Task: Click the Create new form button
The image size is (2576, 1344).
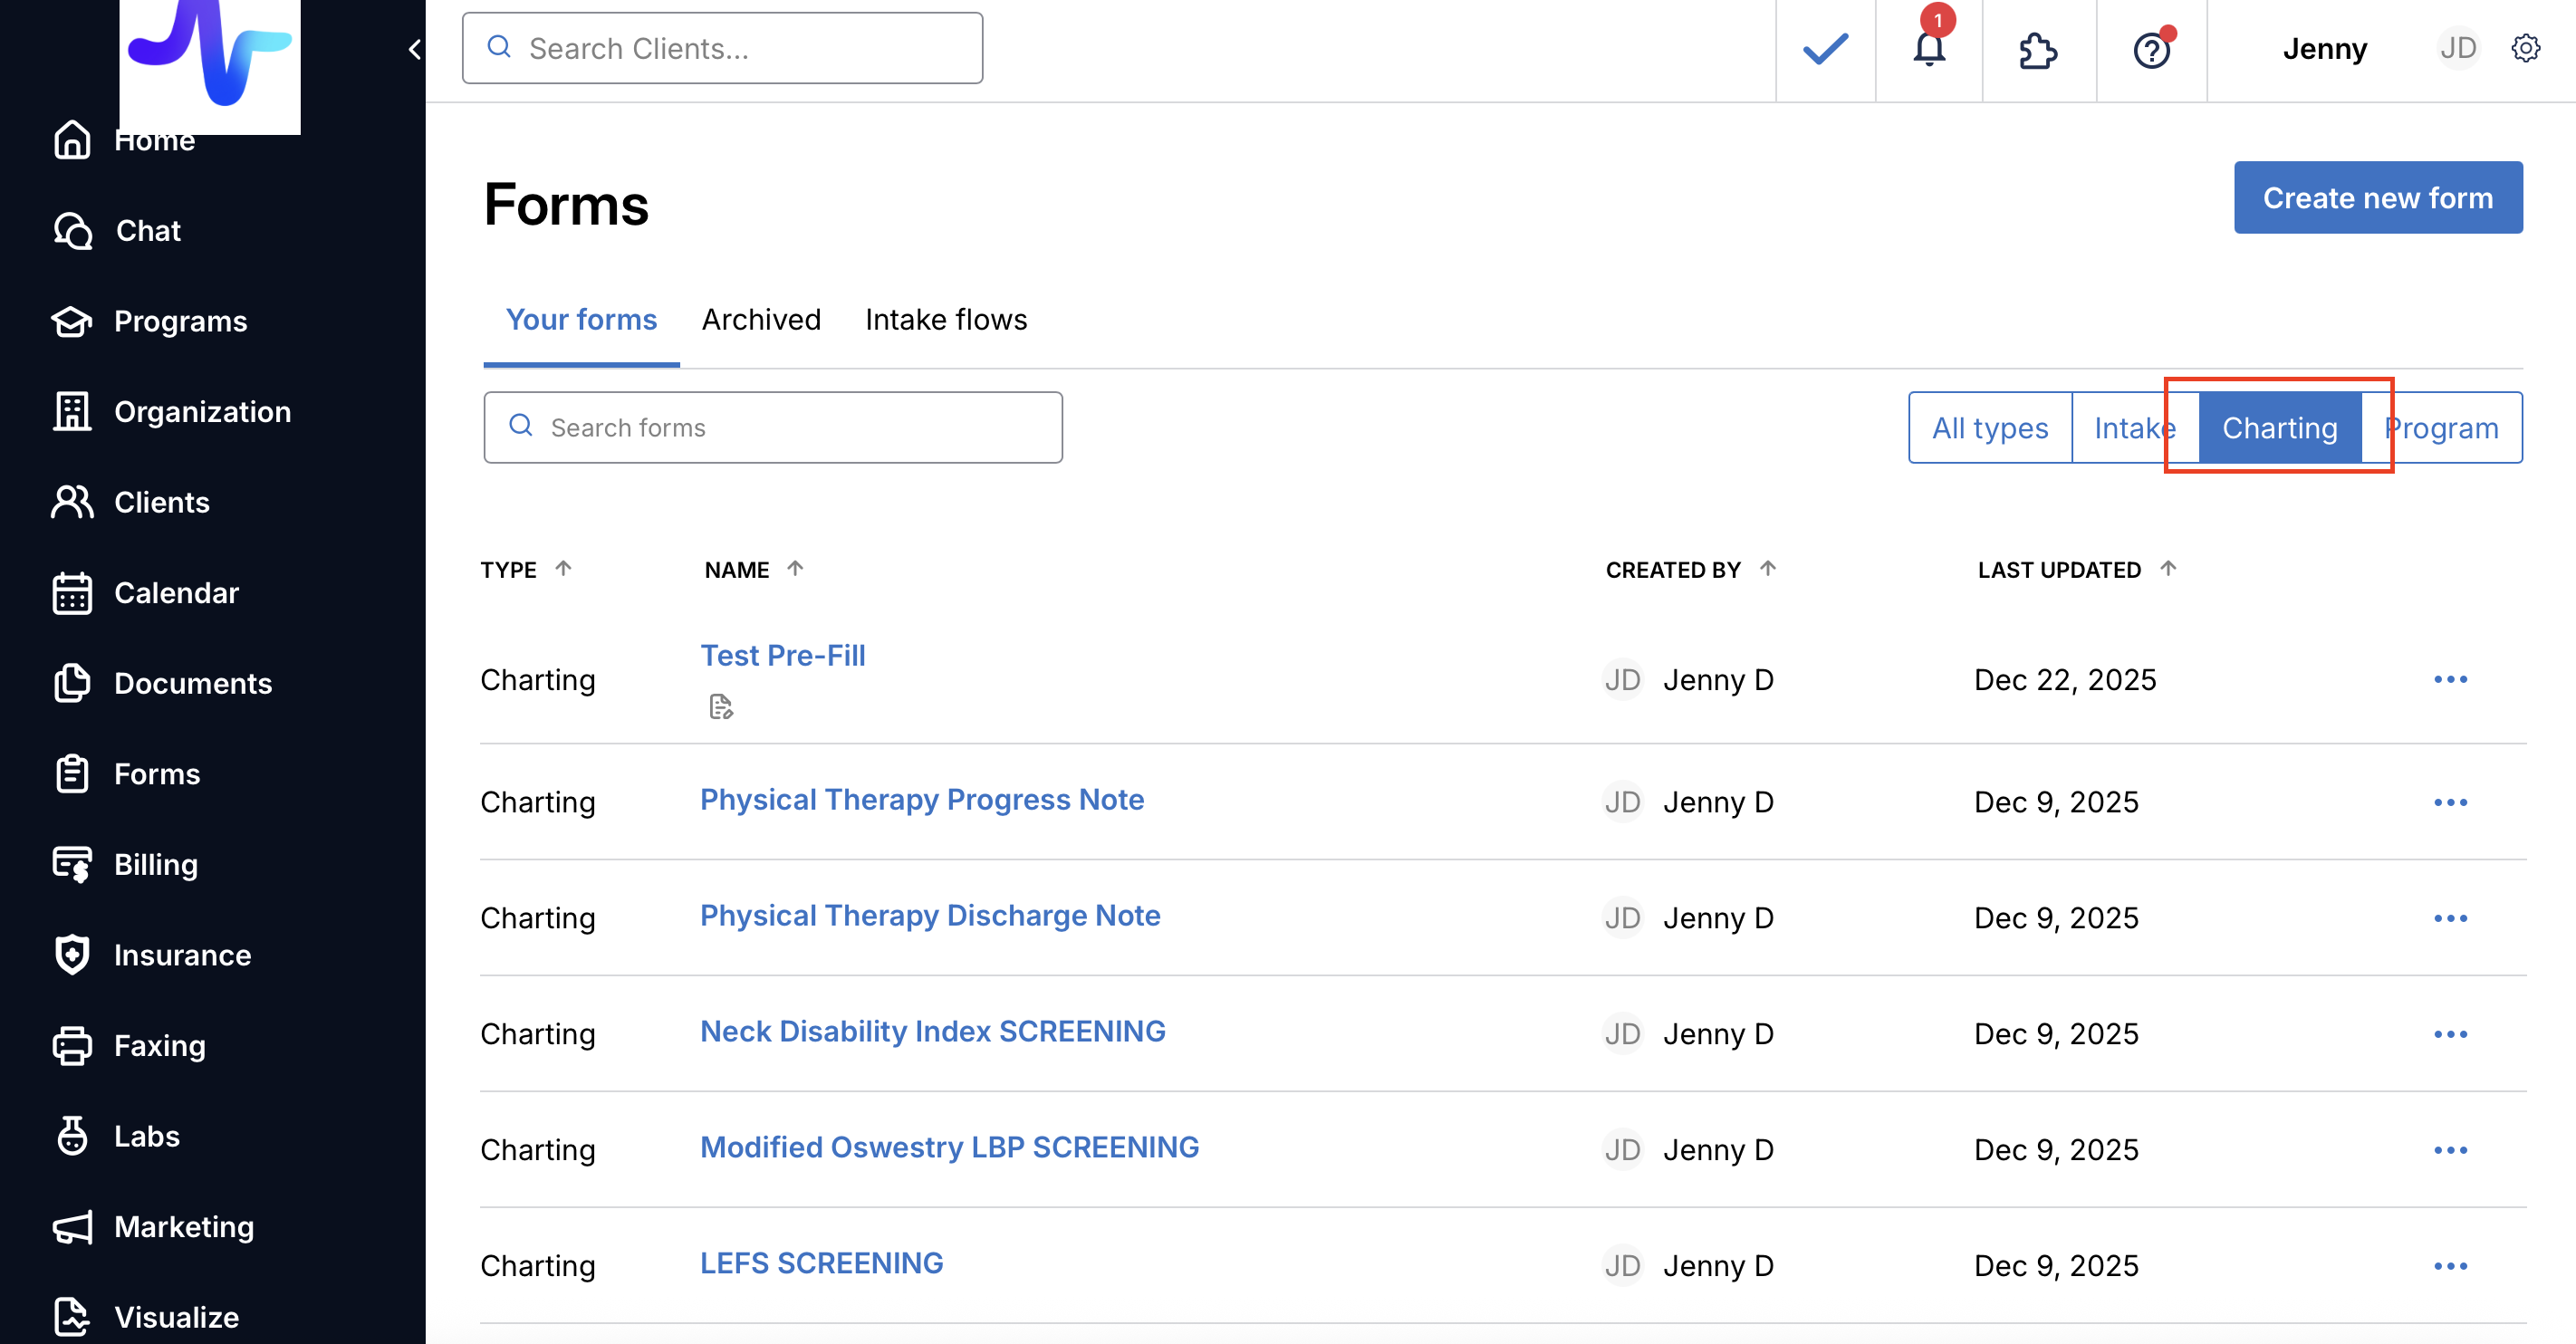Action: pos(2377,198)
